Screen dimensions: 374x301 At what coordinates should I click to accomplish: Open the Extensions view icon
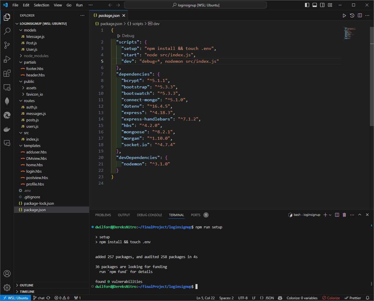pos(7,73)
